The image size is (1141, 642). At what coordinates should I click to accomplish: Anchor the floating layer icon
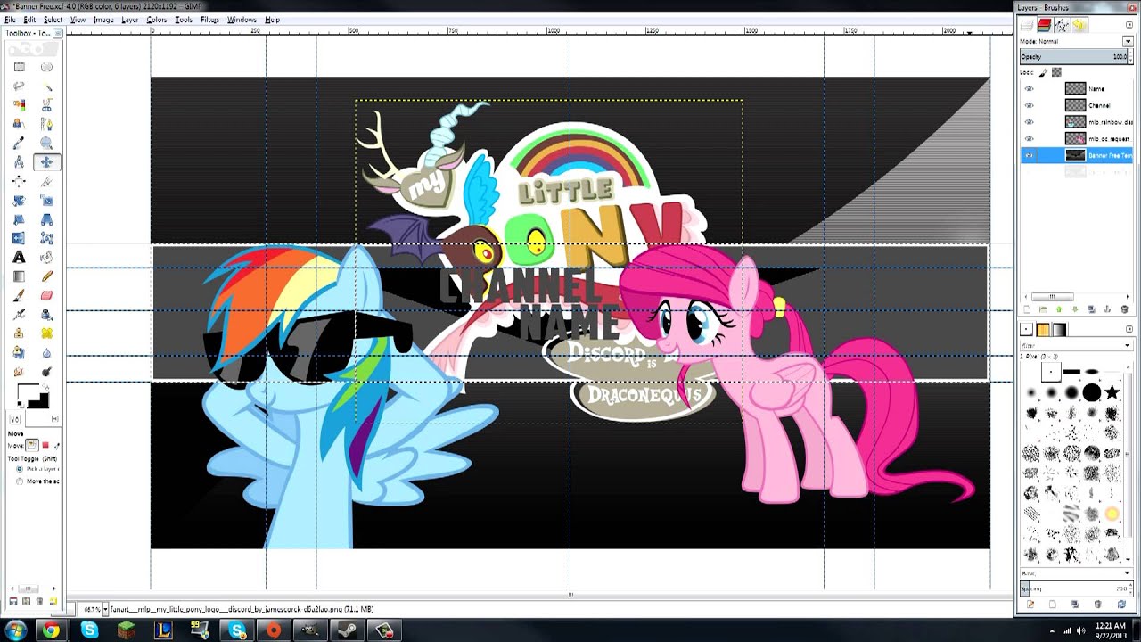(x=1108, y=309)
